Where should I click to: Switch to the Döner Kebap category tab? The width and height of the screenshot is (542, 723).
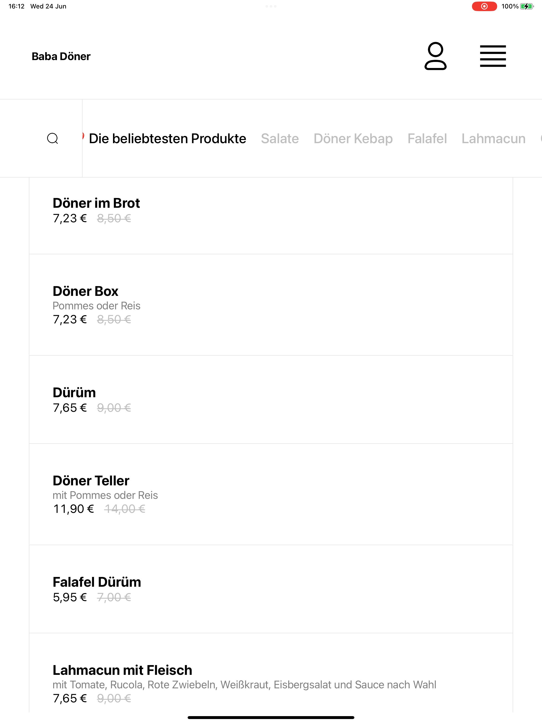(x=353, y=139)
